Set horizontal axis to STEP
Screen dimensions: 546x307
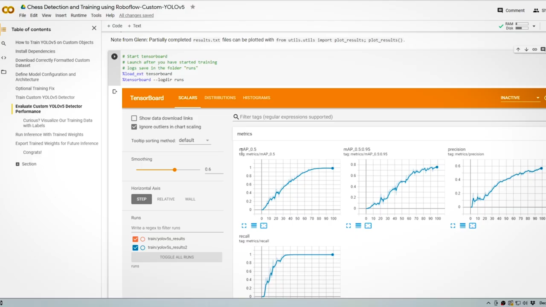coord(141,199)
